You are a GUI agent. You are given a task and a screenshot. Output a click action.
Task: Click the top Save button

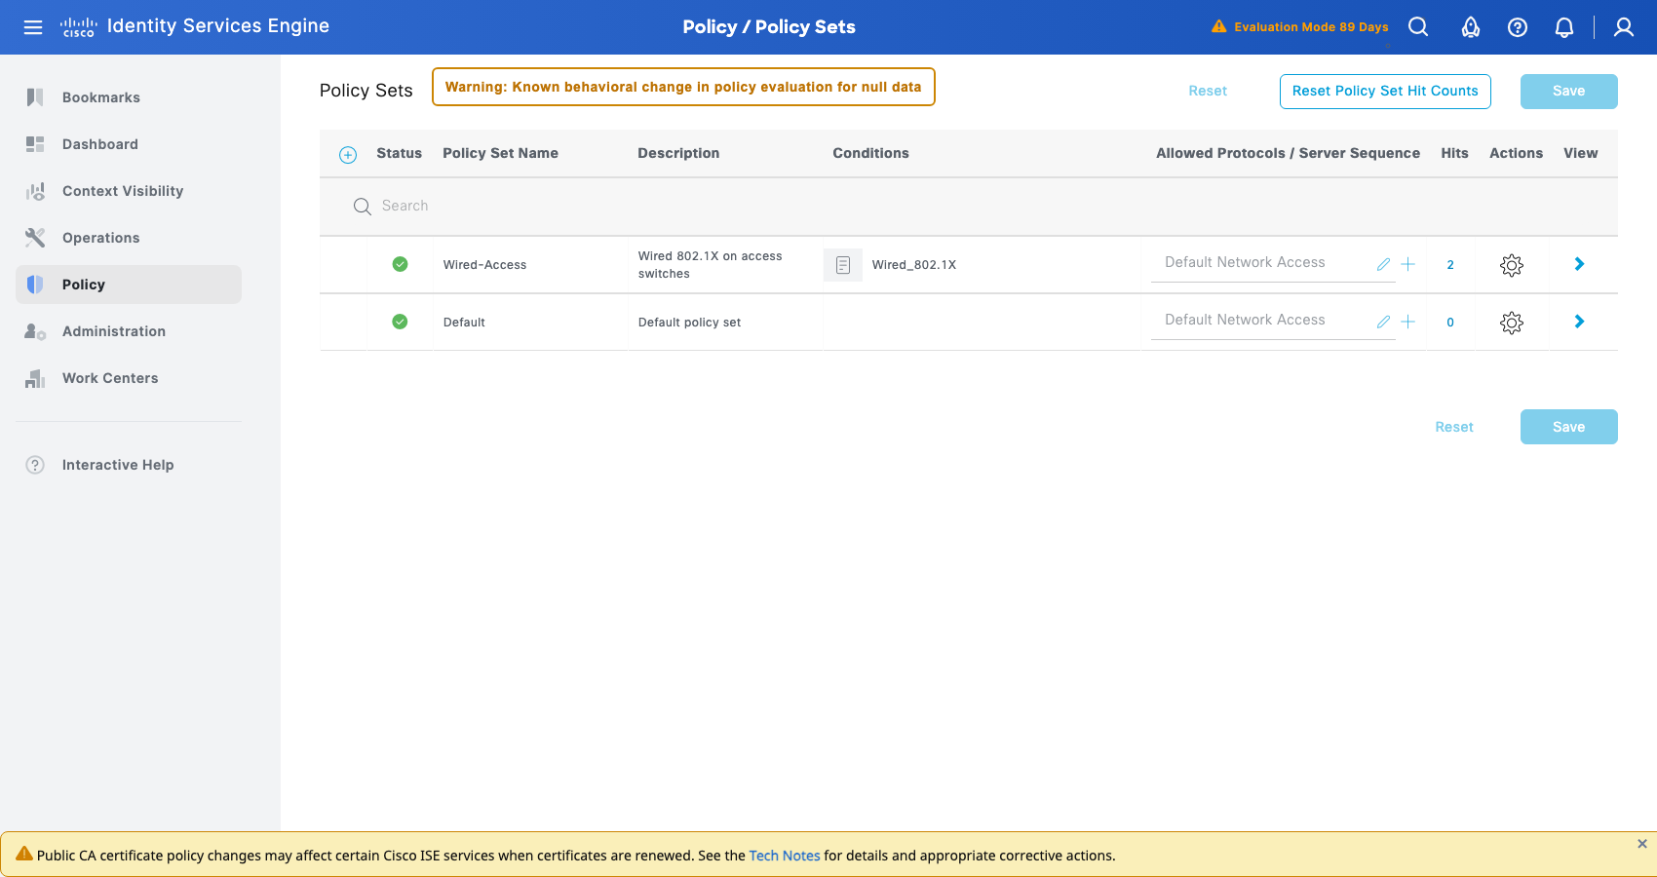[1569, 92]
